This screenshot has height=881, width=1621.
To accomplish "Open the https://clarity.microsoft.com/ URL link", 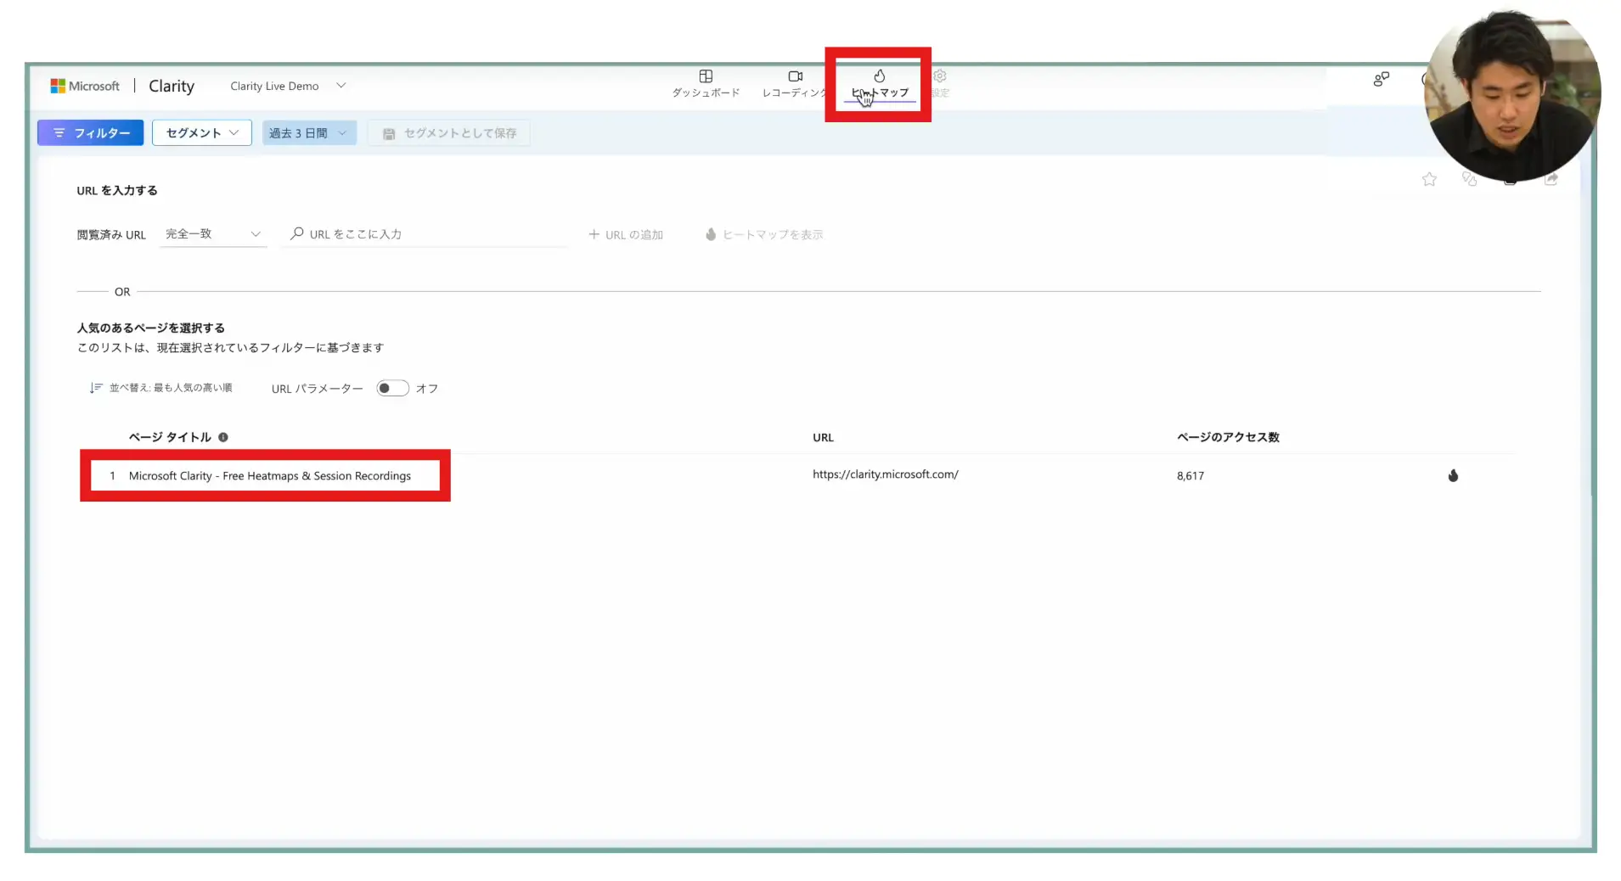I will pos(885,475).
